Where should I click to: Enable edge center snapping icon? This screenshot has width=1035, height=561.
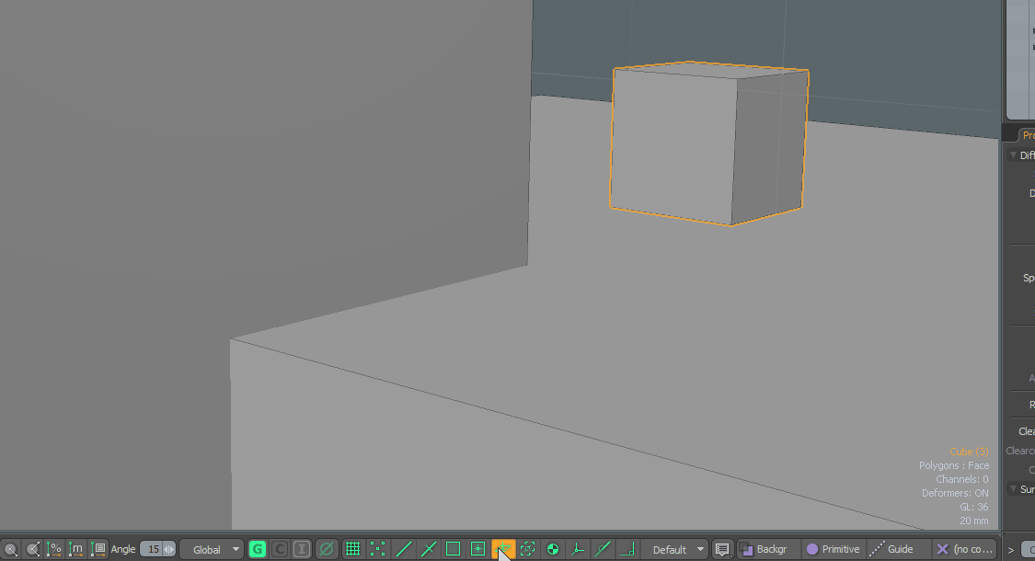pyautogui.click(x=429, y=549)
